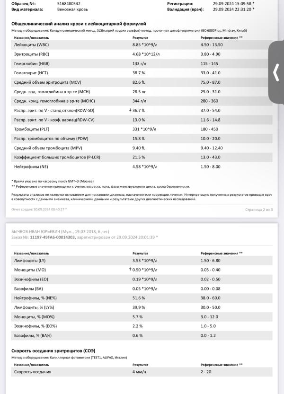Select the Эритроциты (RBC) row label
Viewport: 284px width, 394px height.
tap(32, 54)
